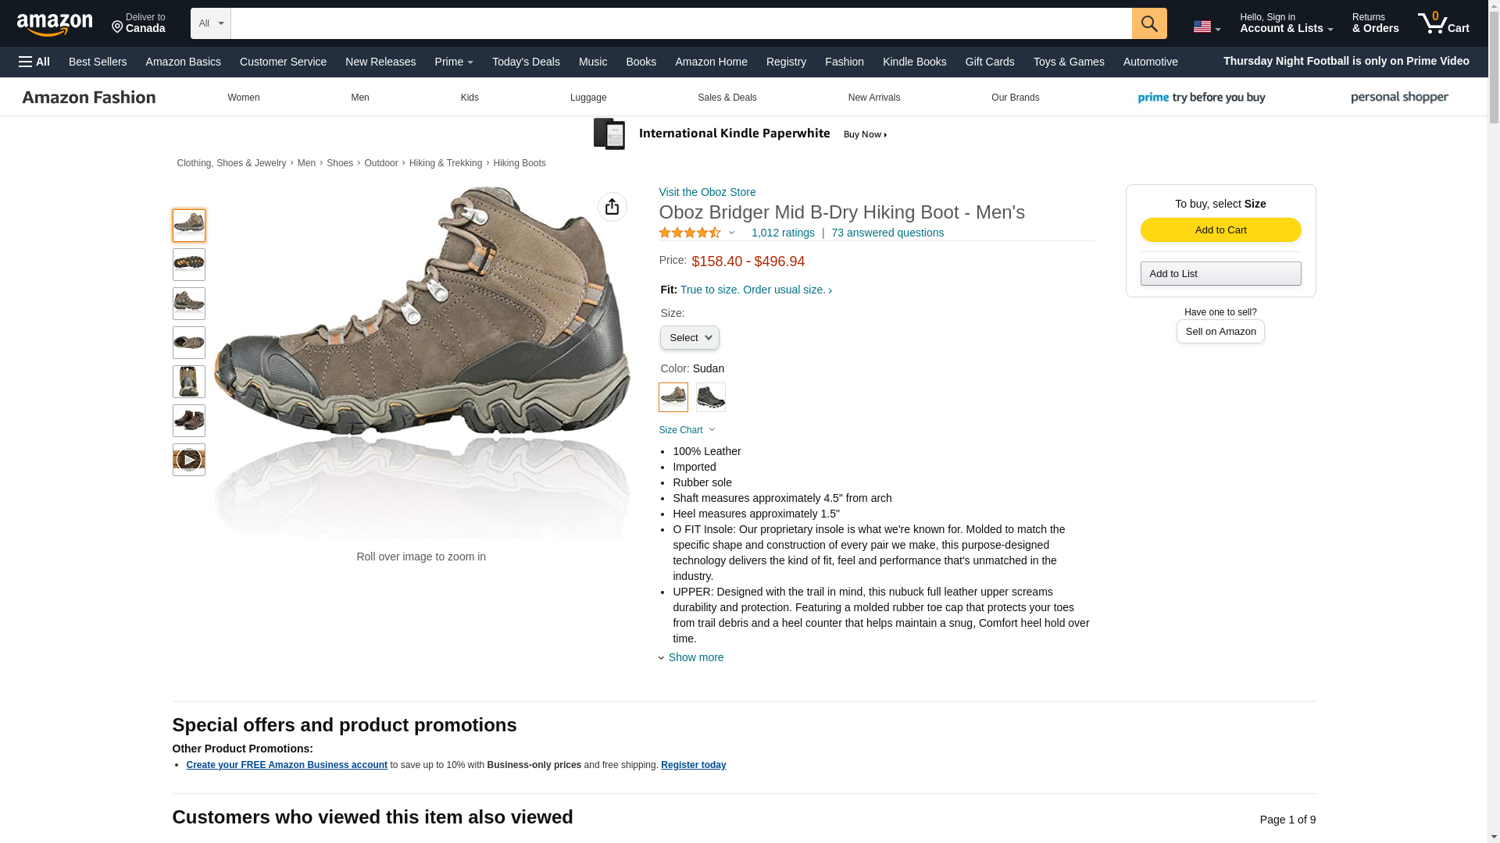The height and width of the screenshot is (843, 1500).
Task: Click the Add to Cart button
Action: point(1220,229)
